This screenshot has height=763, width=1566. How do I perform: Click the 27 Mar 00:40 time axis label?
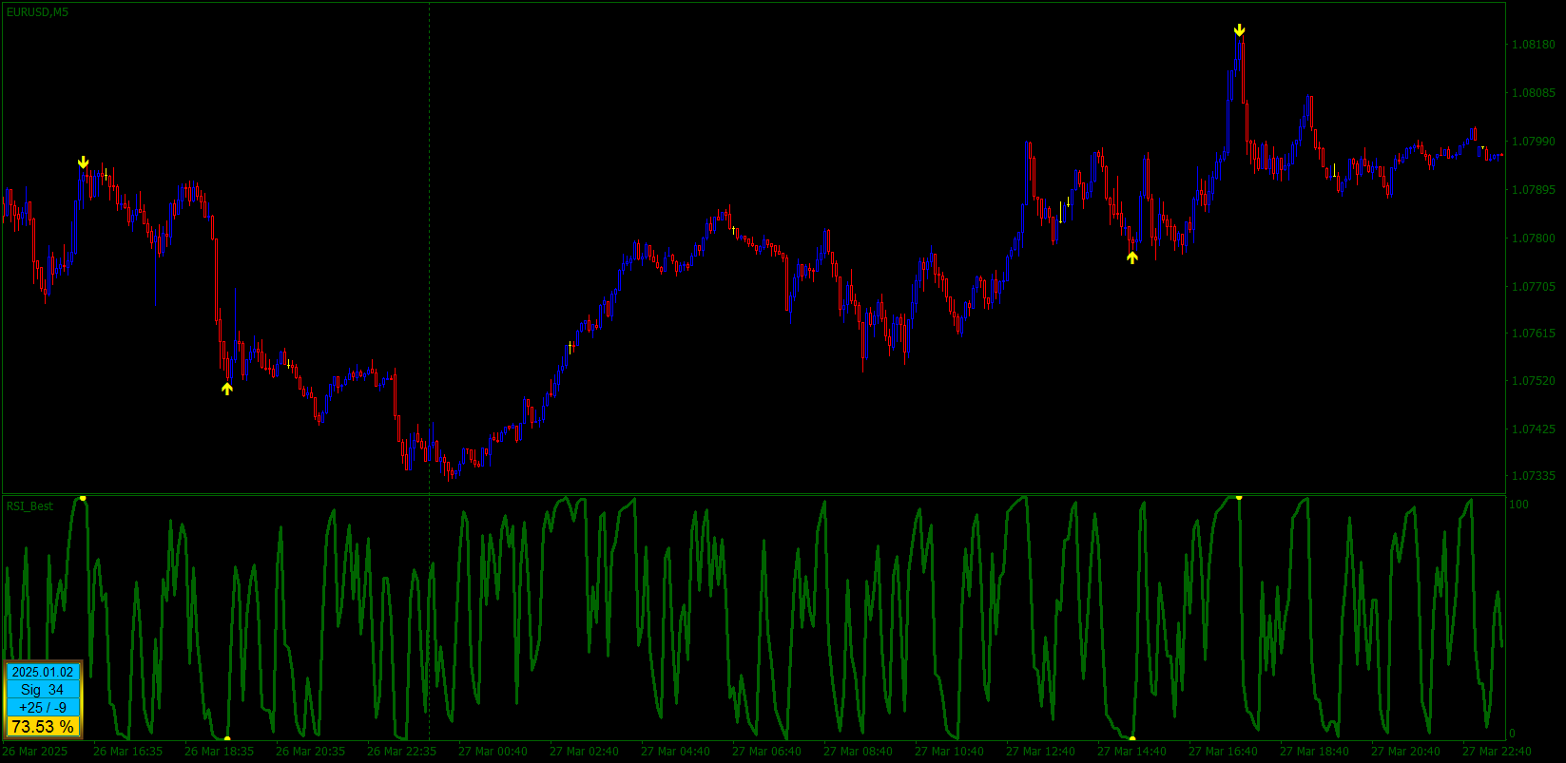pyautogui.click(x=493, y=752)
